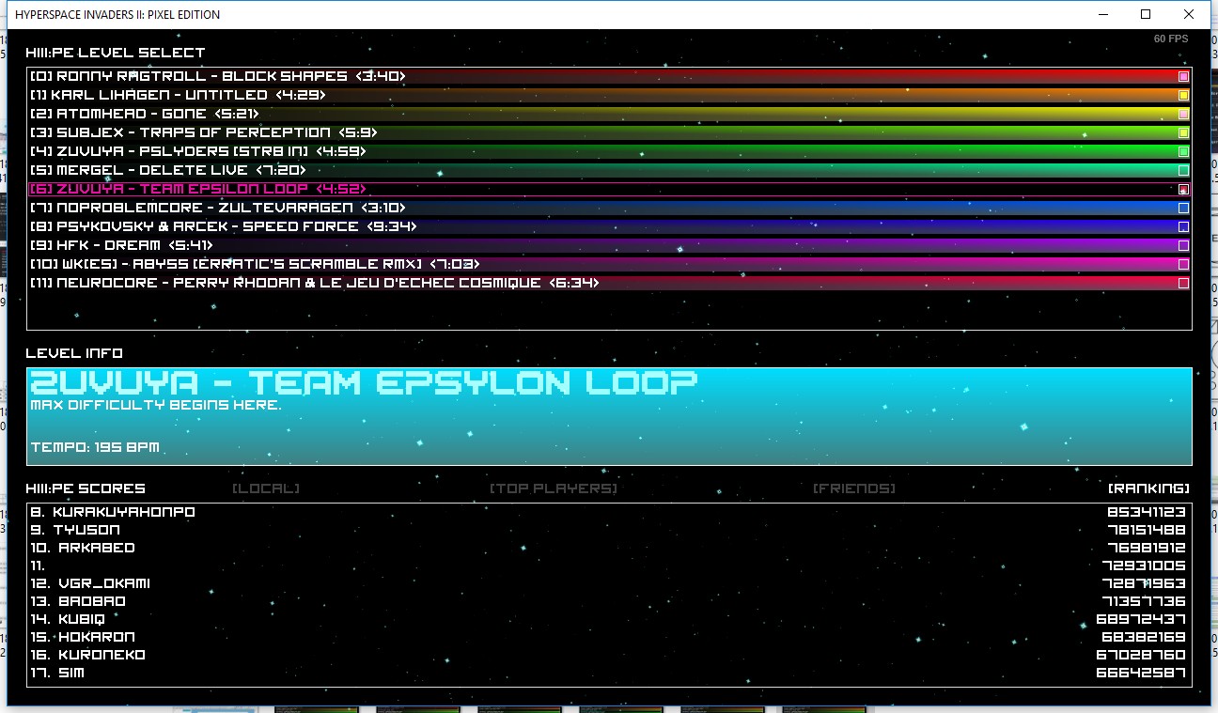The image size is (1218, 713).
Task: Switch to the Local scores tab
Action: 266,488
